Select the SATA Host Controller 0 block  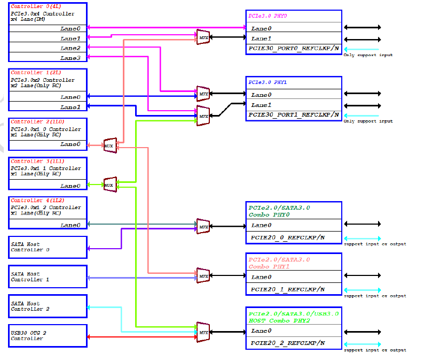click(x=48, y=247)
